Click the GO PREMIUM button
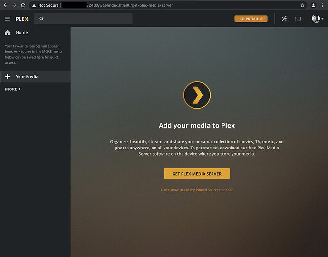The width and height of the screenshot is (328, 257). pyautogui.click(x=251, y=19)
